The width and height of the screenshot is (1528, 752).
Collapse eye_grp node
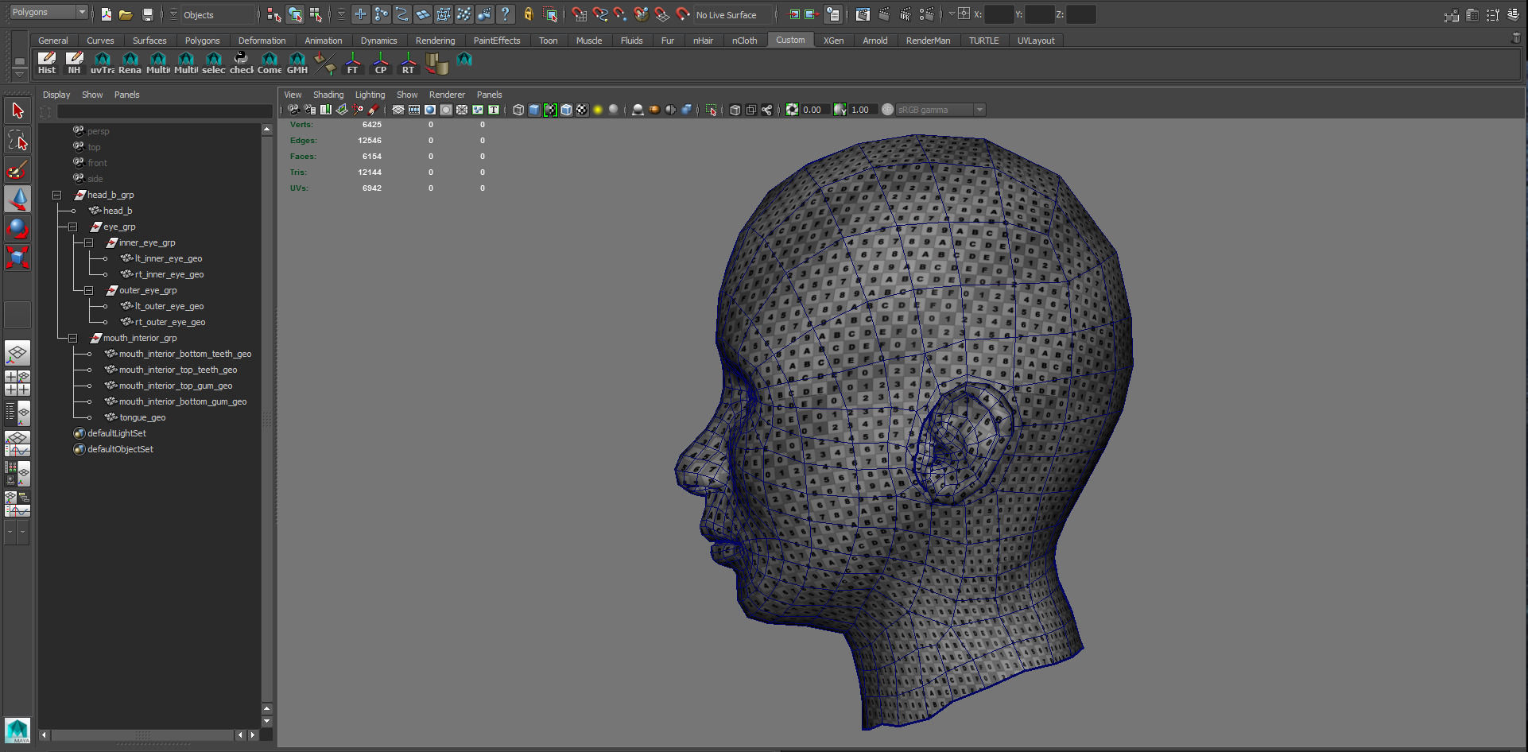click(x=72, y=227)
